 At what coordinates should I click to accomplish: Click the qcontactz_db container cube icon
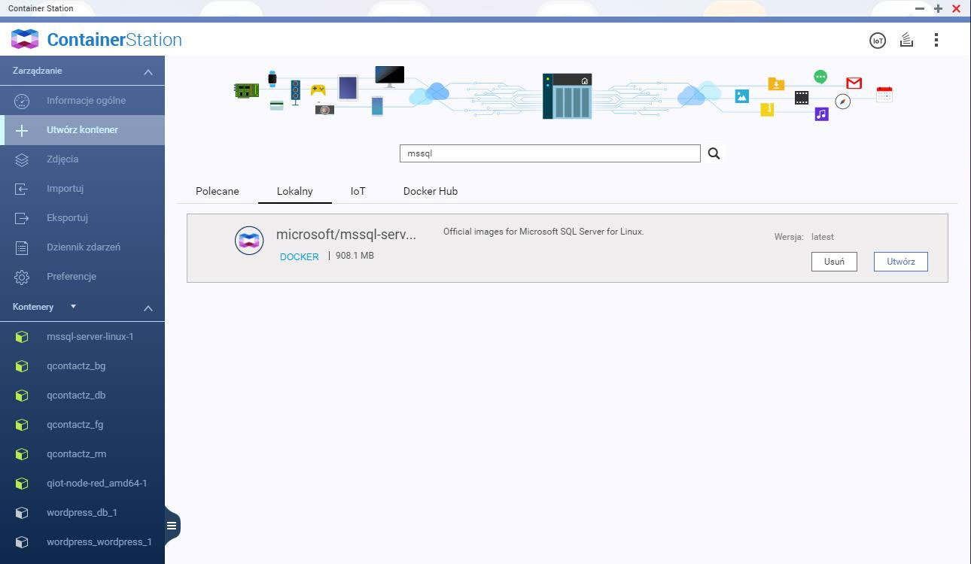point(22,396)
